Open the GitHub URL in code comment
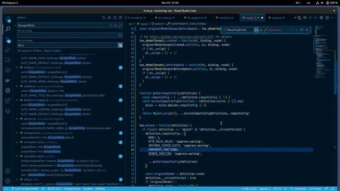Viewport: 340px width, 191px height. click(182, 37)
